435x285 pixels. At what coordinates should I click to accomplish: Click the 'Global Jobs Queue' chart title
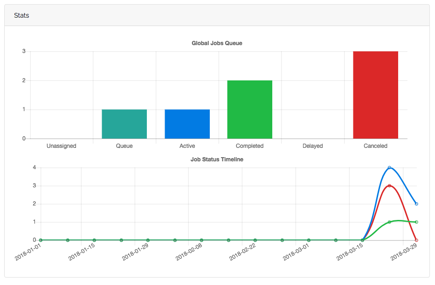(217, 43)
